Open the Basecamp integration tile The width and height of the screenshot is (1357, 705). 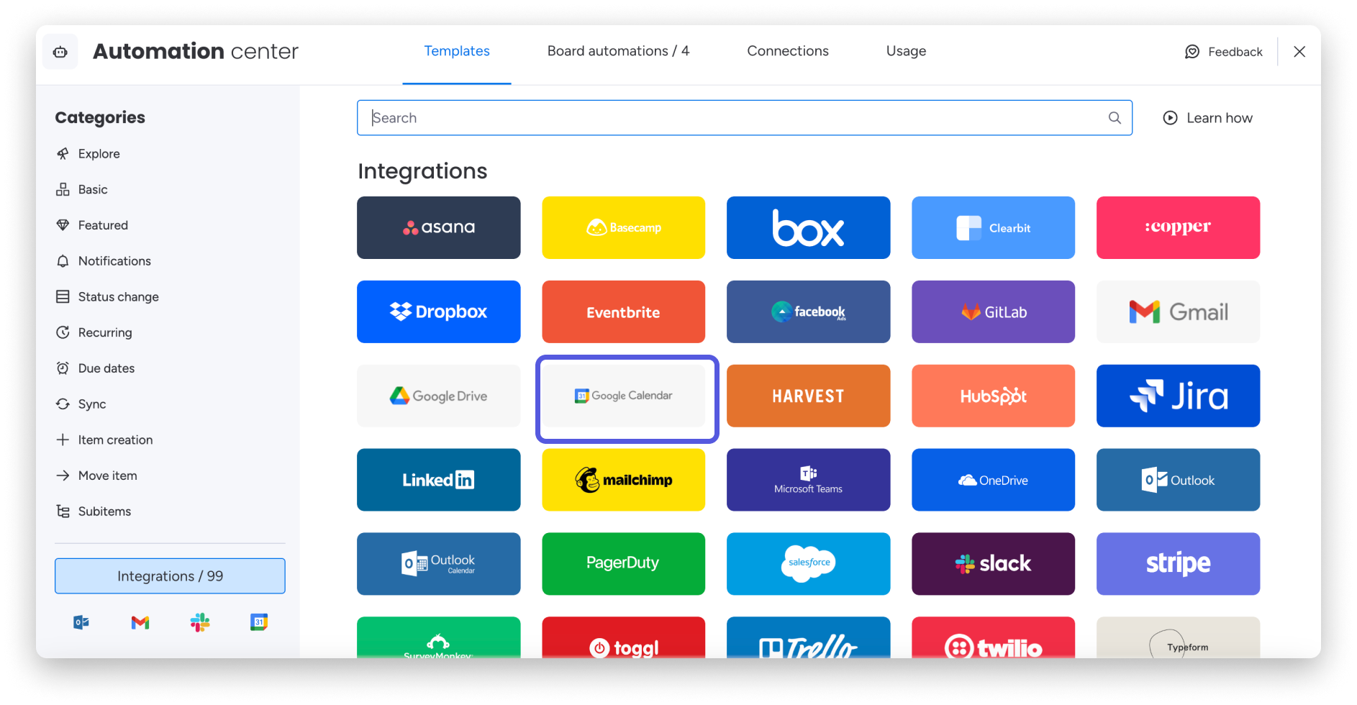[x=623, y=227]
